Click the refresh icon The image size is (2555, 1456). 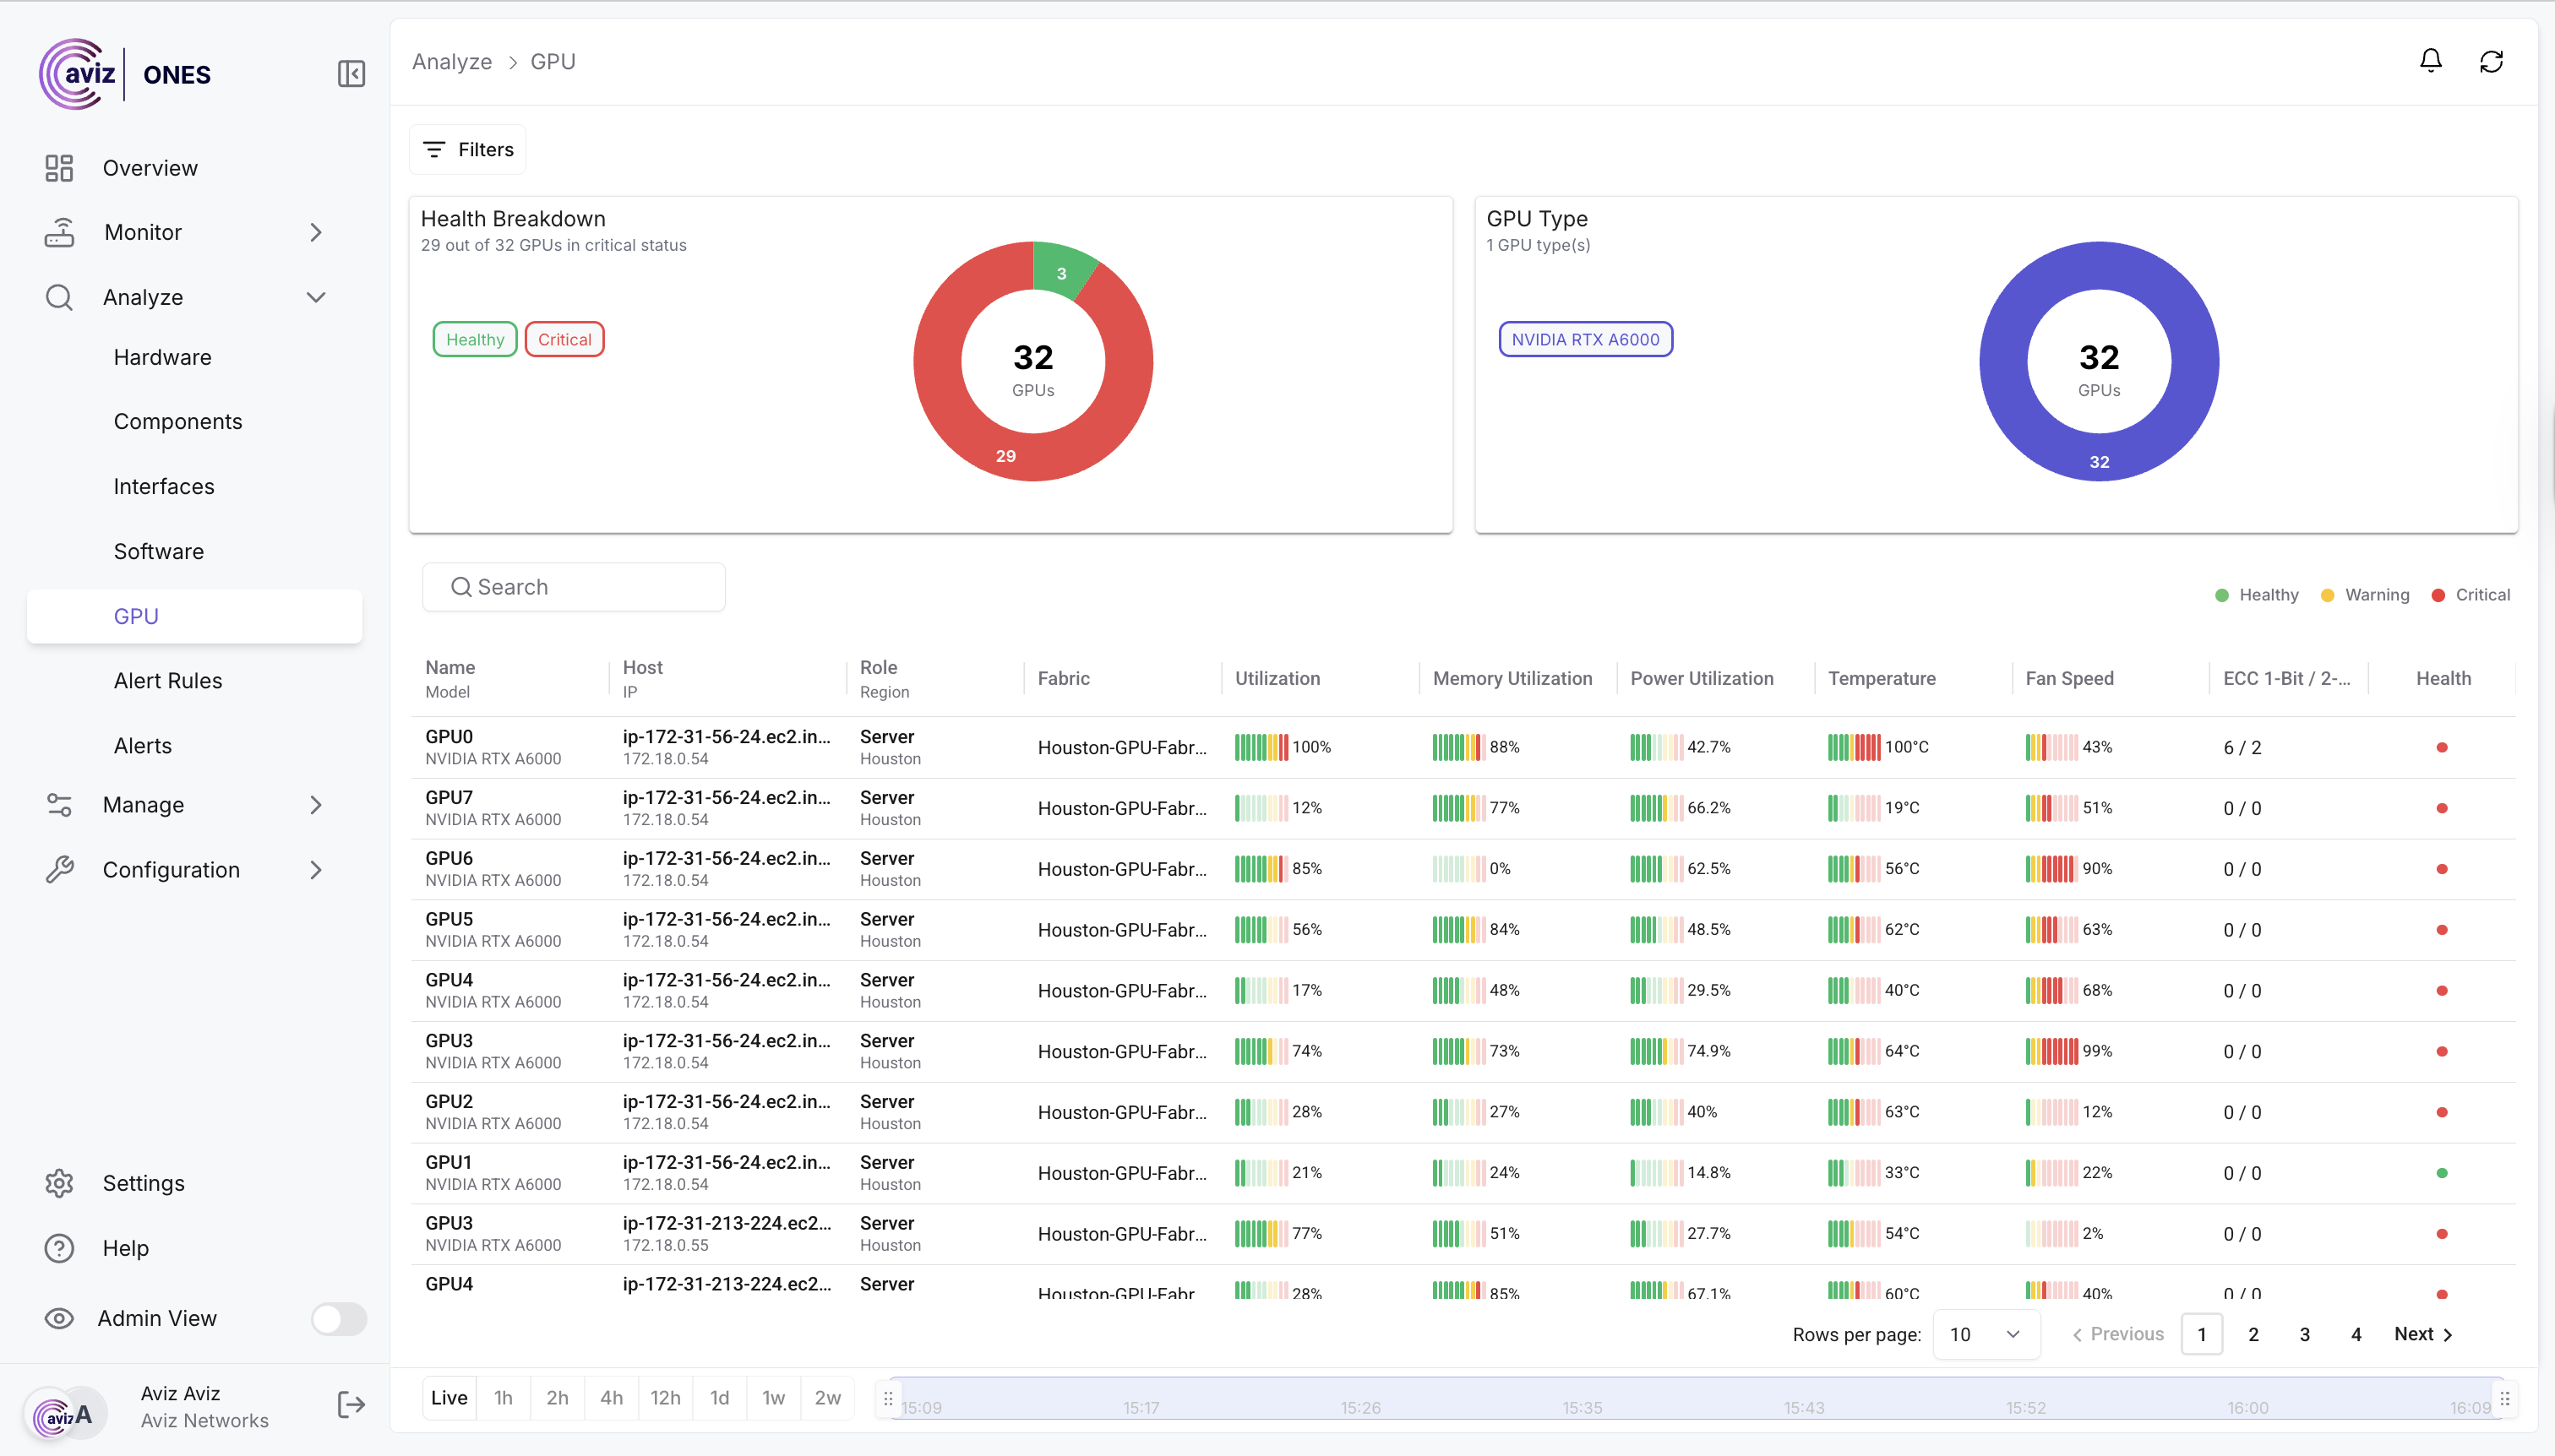[x=2491, y=62]
